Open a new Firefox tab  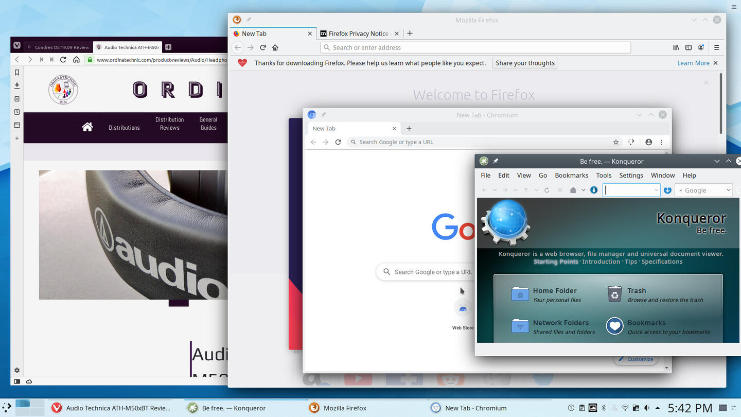click(410, 33)
